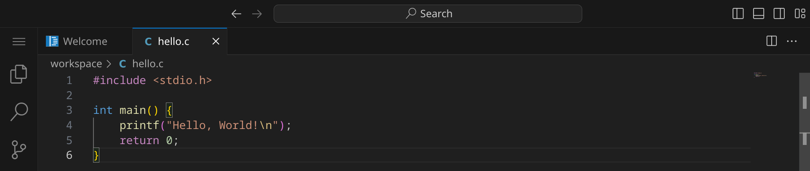Toggle the Secondary Side Bar visibility

tap(779, 14)
